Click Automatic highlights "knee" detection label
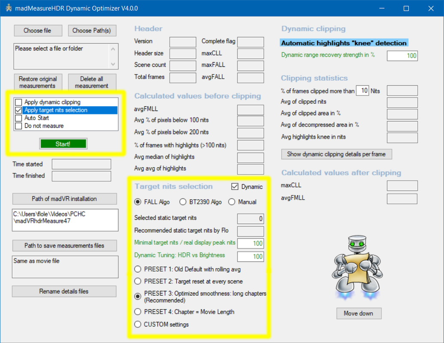444x343 pixels. point(344,43)
